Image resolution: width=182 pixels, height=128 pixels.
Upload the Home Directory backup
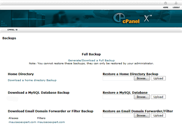pyautogui.click(x=158, y=78)
